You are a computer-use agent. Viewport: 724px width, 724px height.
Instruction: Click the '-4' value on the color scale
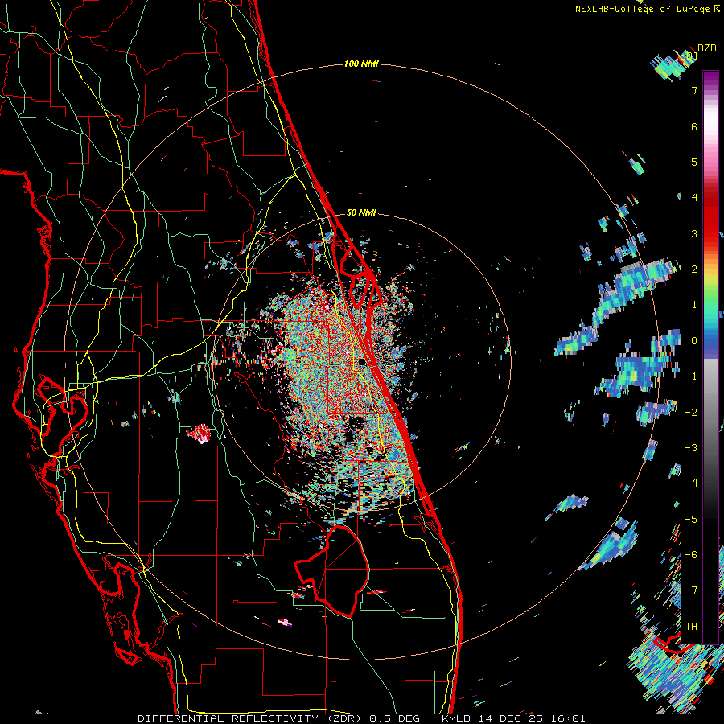coord(691,483)
